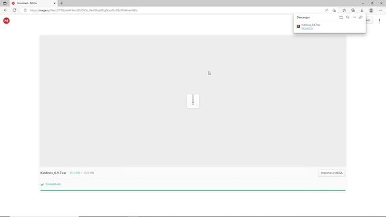
Task: Click the 33.5 MB file size text
Action: 75,173
